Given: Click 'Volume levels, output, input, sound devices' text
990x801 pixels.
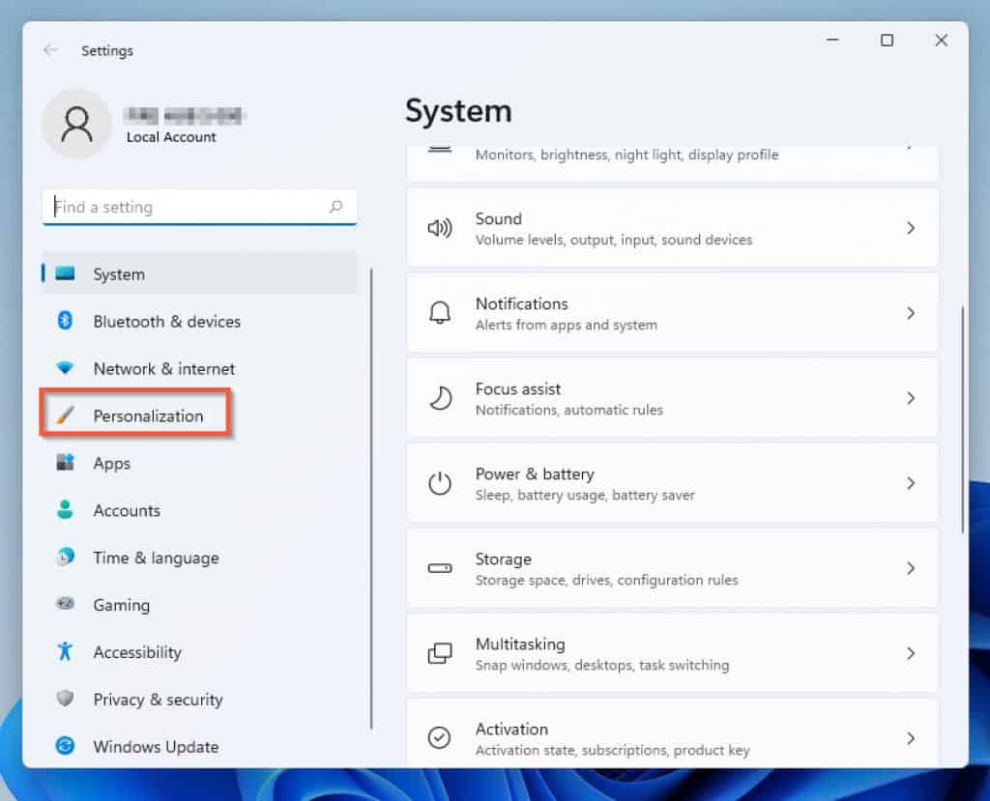Looking at the screenshot, I should tap(614, 240).
